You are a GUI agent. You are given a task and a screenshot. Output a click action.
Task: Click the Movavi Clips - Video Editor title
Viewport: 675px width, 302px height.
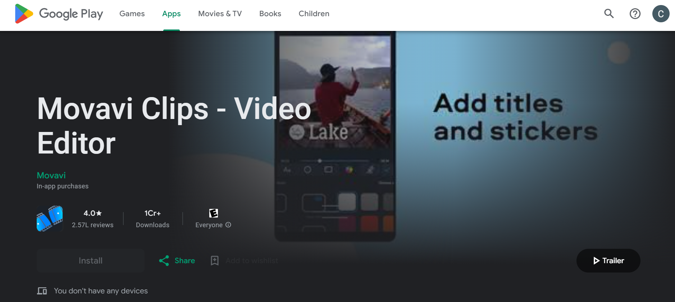[174, 126]
